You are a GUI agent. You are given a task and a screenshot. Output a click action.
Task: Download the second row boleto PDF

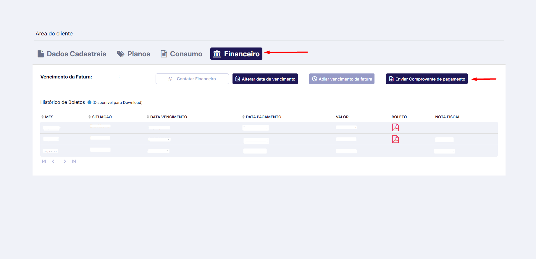[395, 139]
